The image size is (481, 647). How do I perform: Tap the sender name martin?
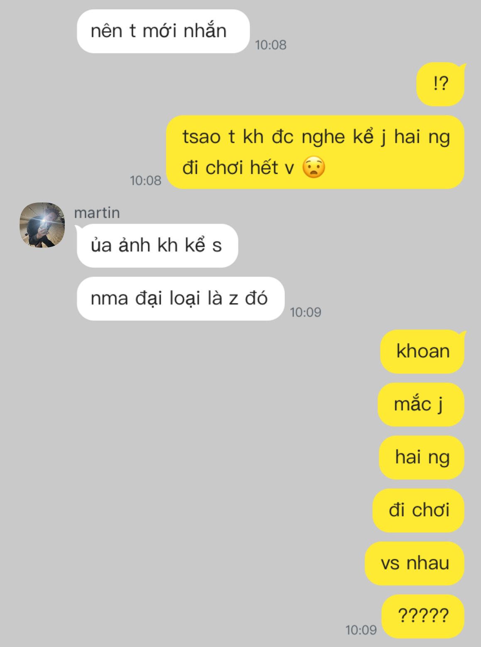pos(97,212)
